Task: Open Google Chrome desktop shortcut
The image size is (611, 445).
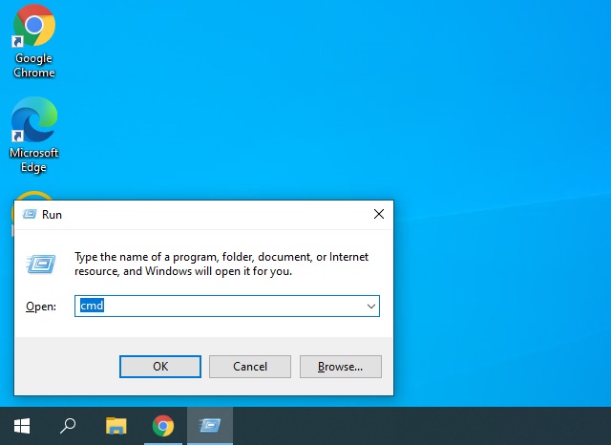Action: coord(34,41)
